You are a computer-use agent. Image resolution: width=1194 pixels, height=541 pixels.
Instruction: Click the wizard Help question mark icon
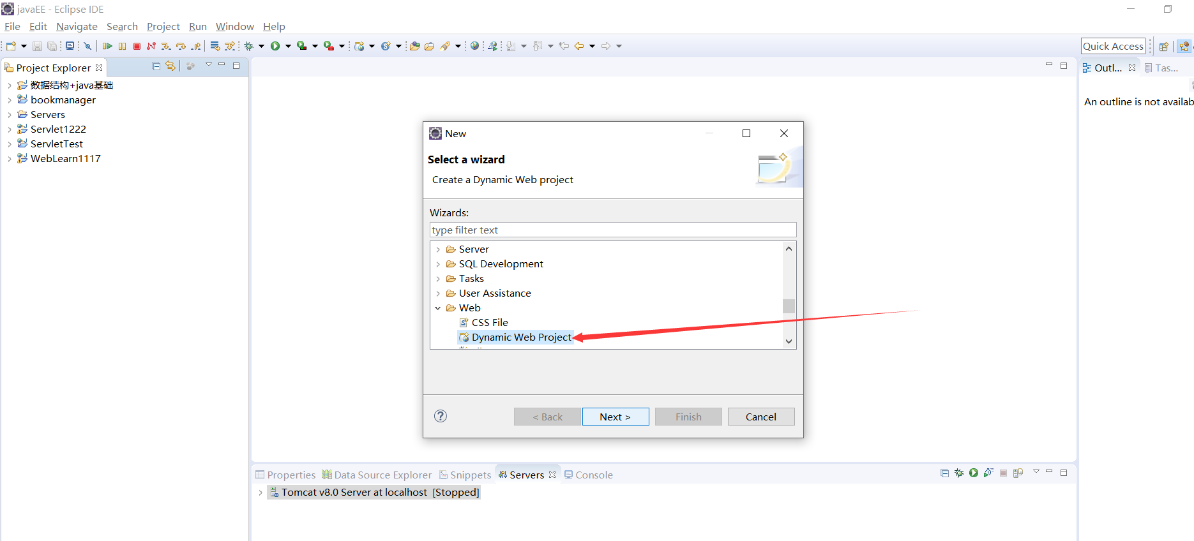tap(441, 416)
